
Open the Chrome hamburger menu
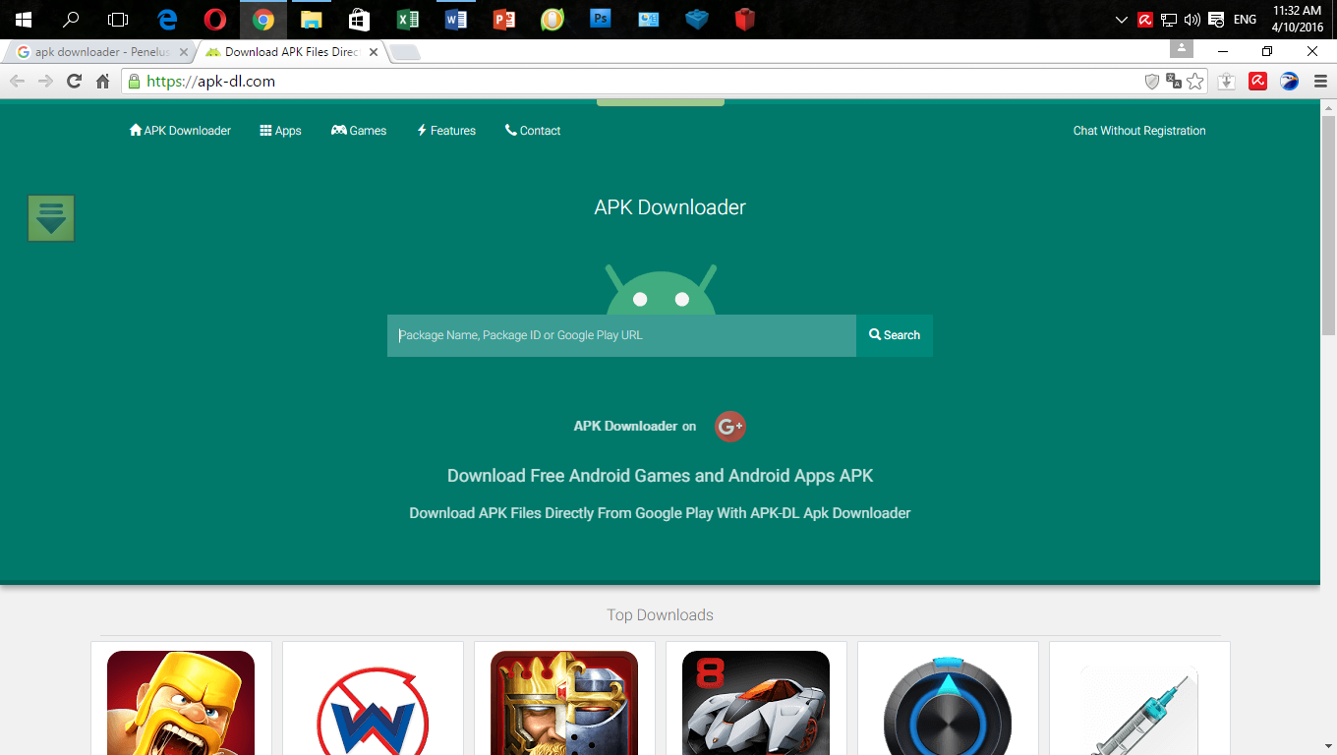tap(1319, 82)
